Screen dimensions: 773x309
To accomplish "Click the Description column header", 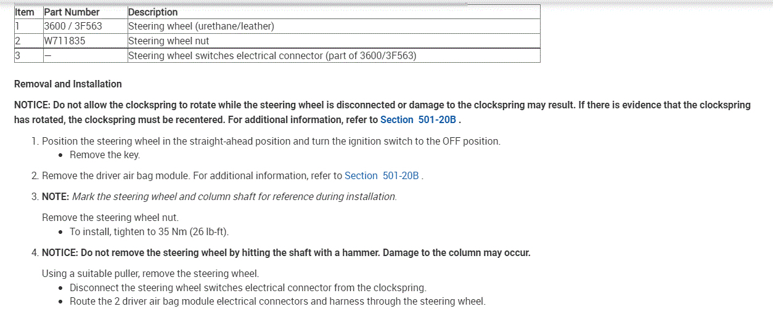I will pos(153,12).
